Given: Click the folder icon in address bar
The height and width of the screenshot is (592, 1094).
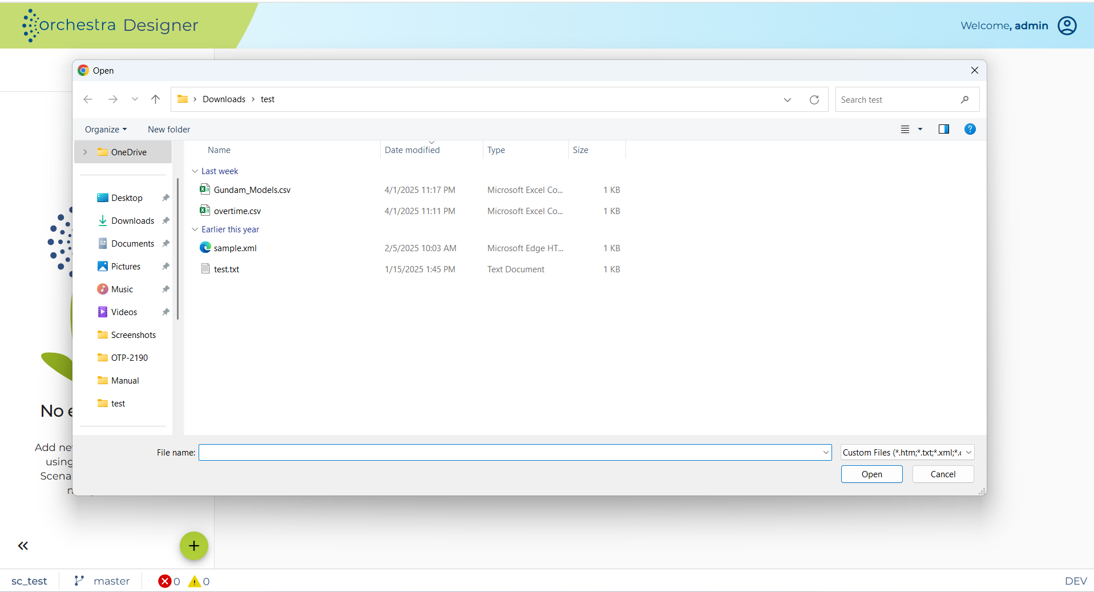Looking at the screenshot, I should coord(183,99).
